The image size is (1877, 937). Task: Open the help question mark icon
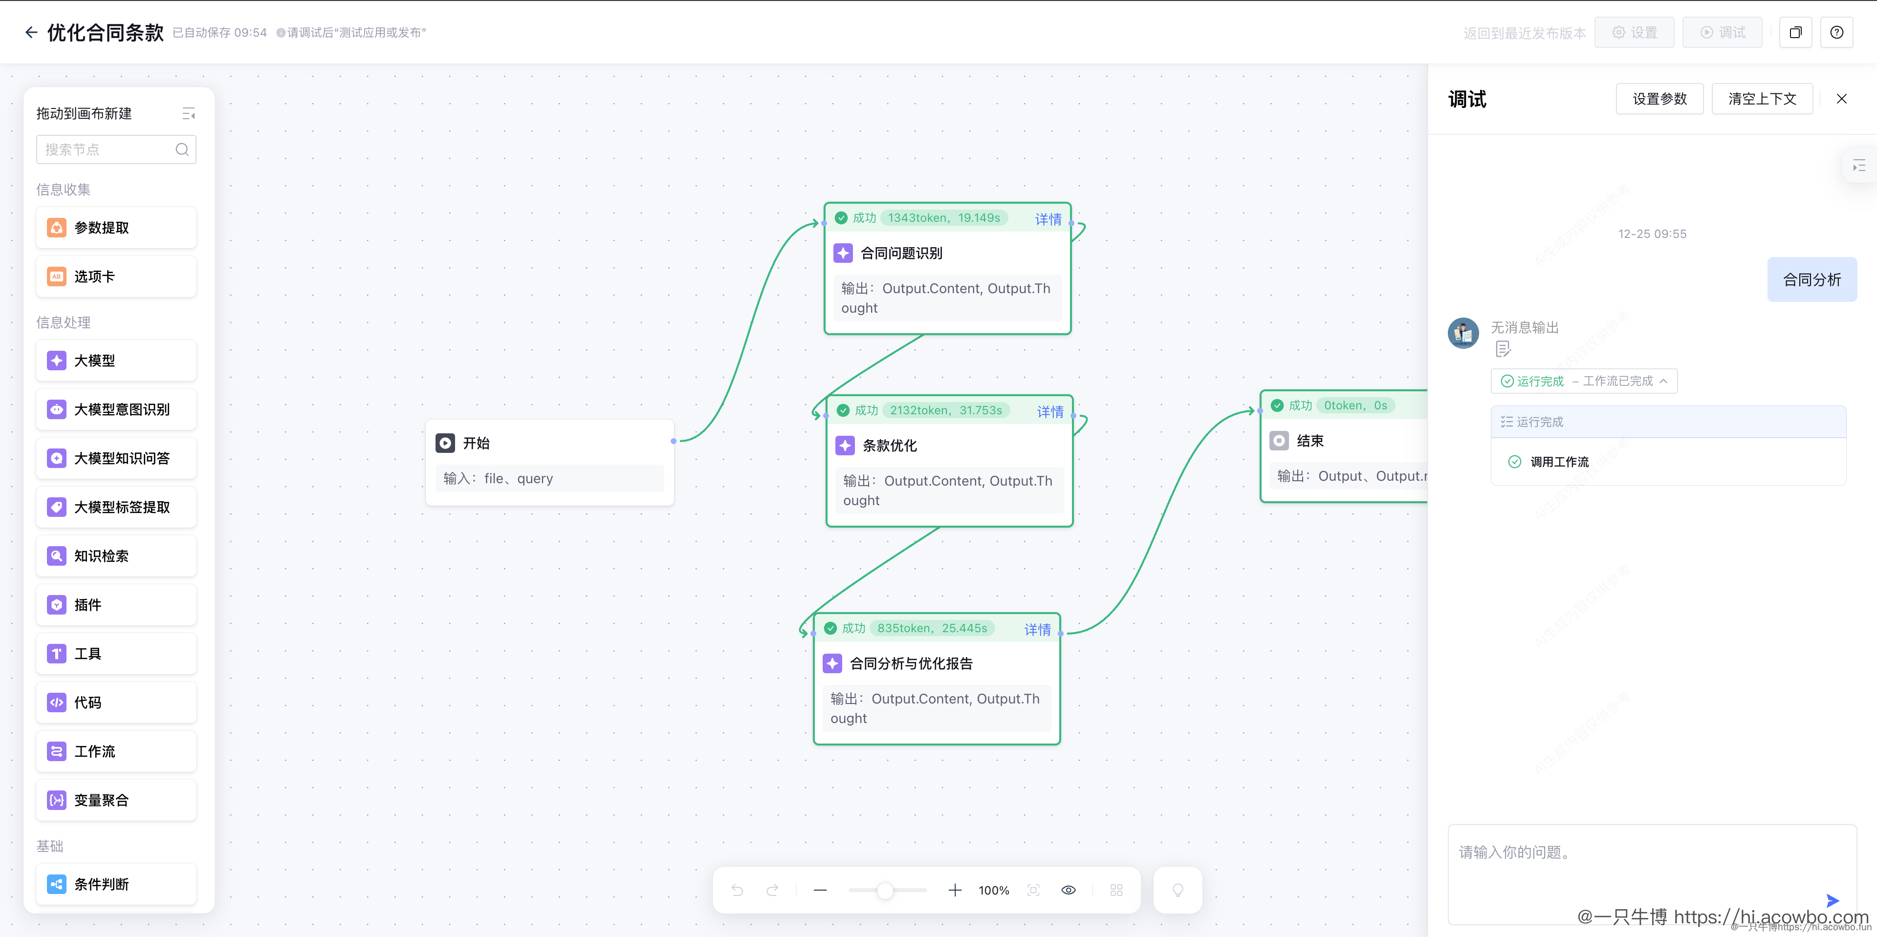click(1836, 32)
